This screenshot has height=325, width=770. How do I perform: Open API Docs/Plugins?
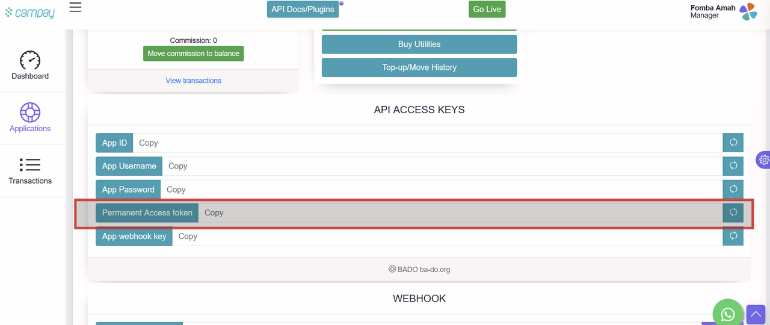(x=303, y=9)
